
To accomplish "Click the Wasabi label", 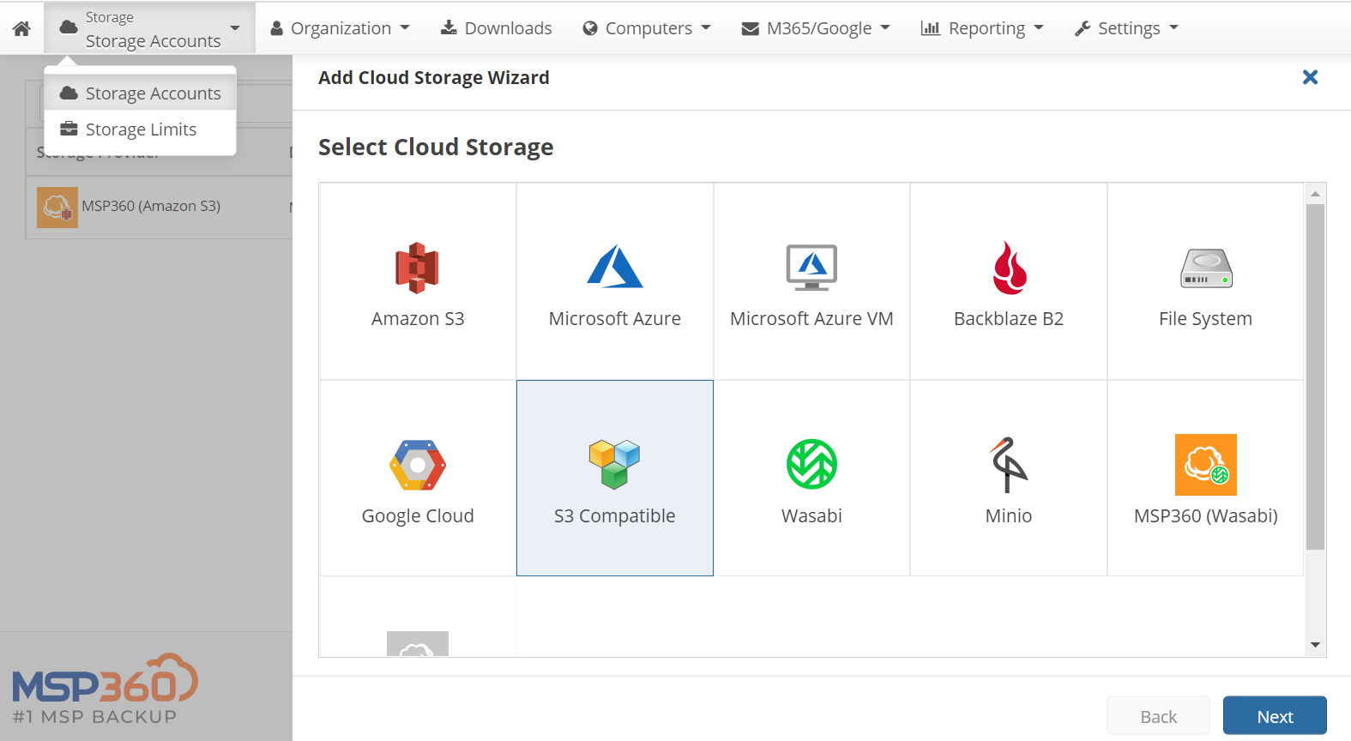I will (811, 516).
